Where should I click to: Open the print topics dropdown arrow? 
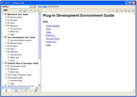click(27, 11)
